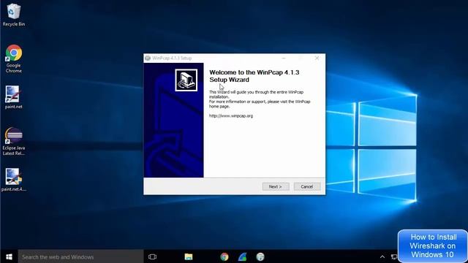Select the Eclipse Java desktop shortcut
Image resolution: width=468 pixels, height=263 pixels.
[13, 141]
